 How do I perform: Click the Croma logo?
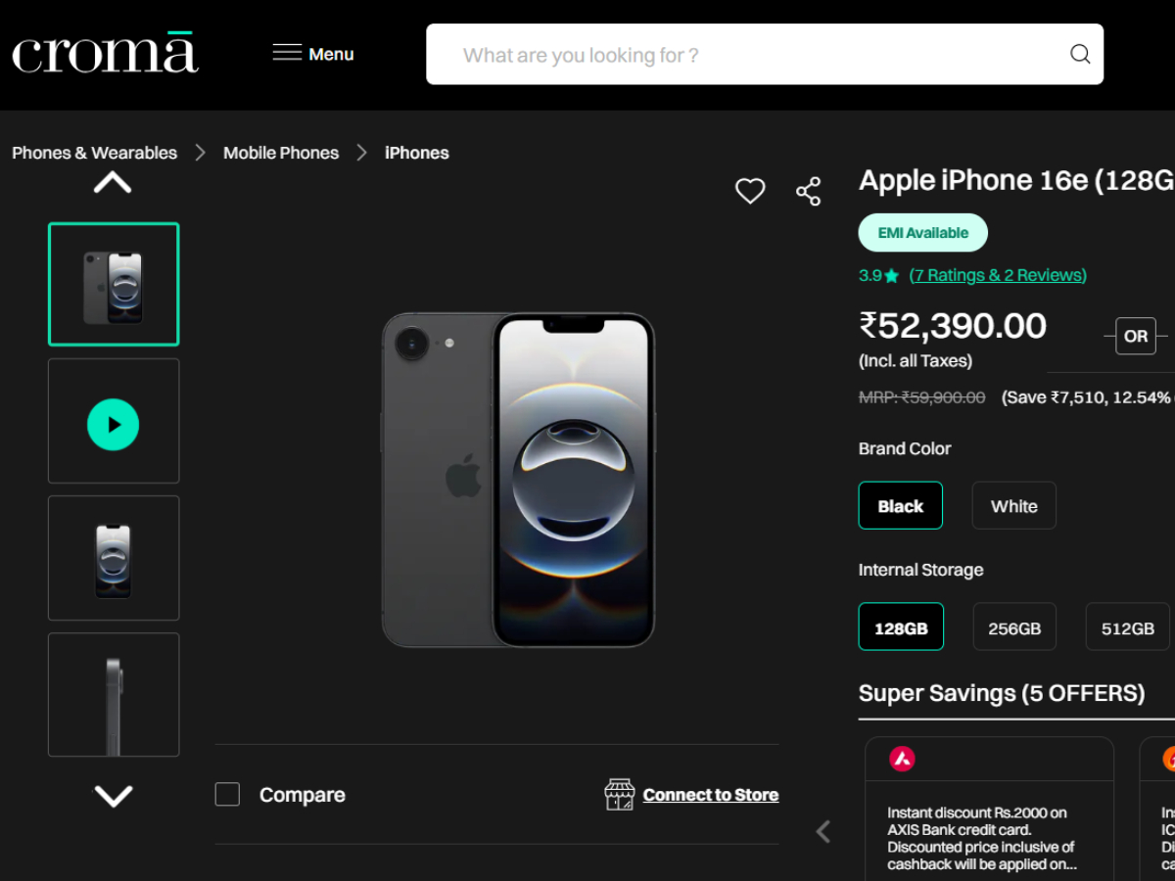pos(105,54)
